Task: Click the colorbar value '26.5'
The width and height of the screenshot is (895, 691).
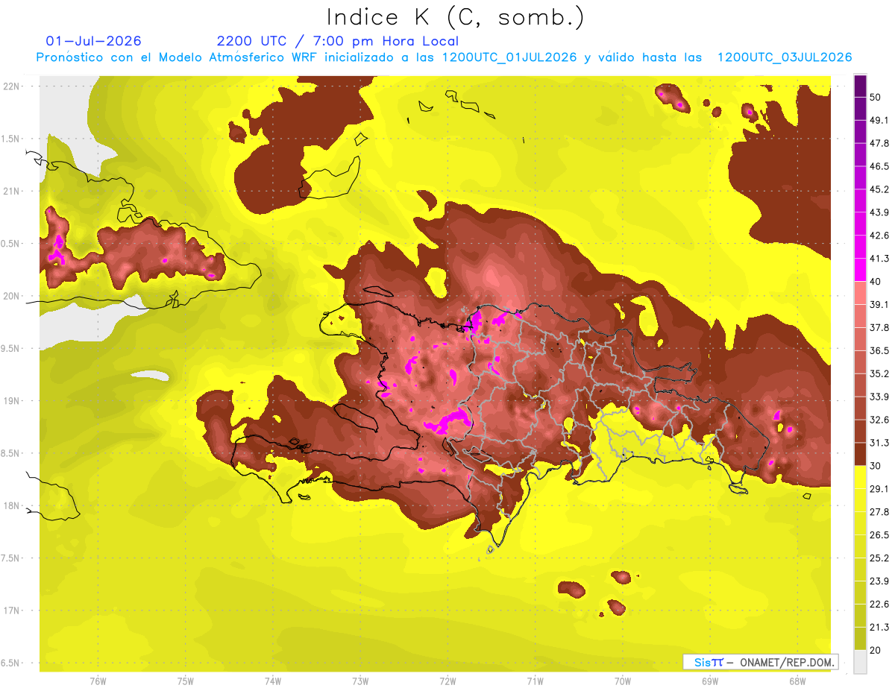Action: pos(880,534)
